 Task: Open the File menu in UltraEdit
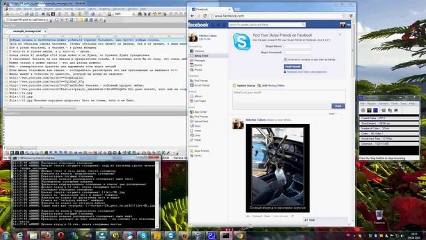coord(11,9)
